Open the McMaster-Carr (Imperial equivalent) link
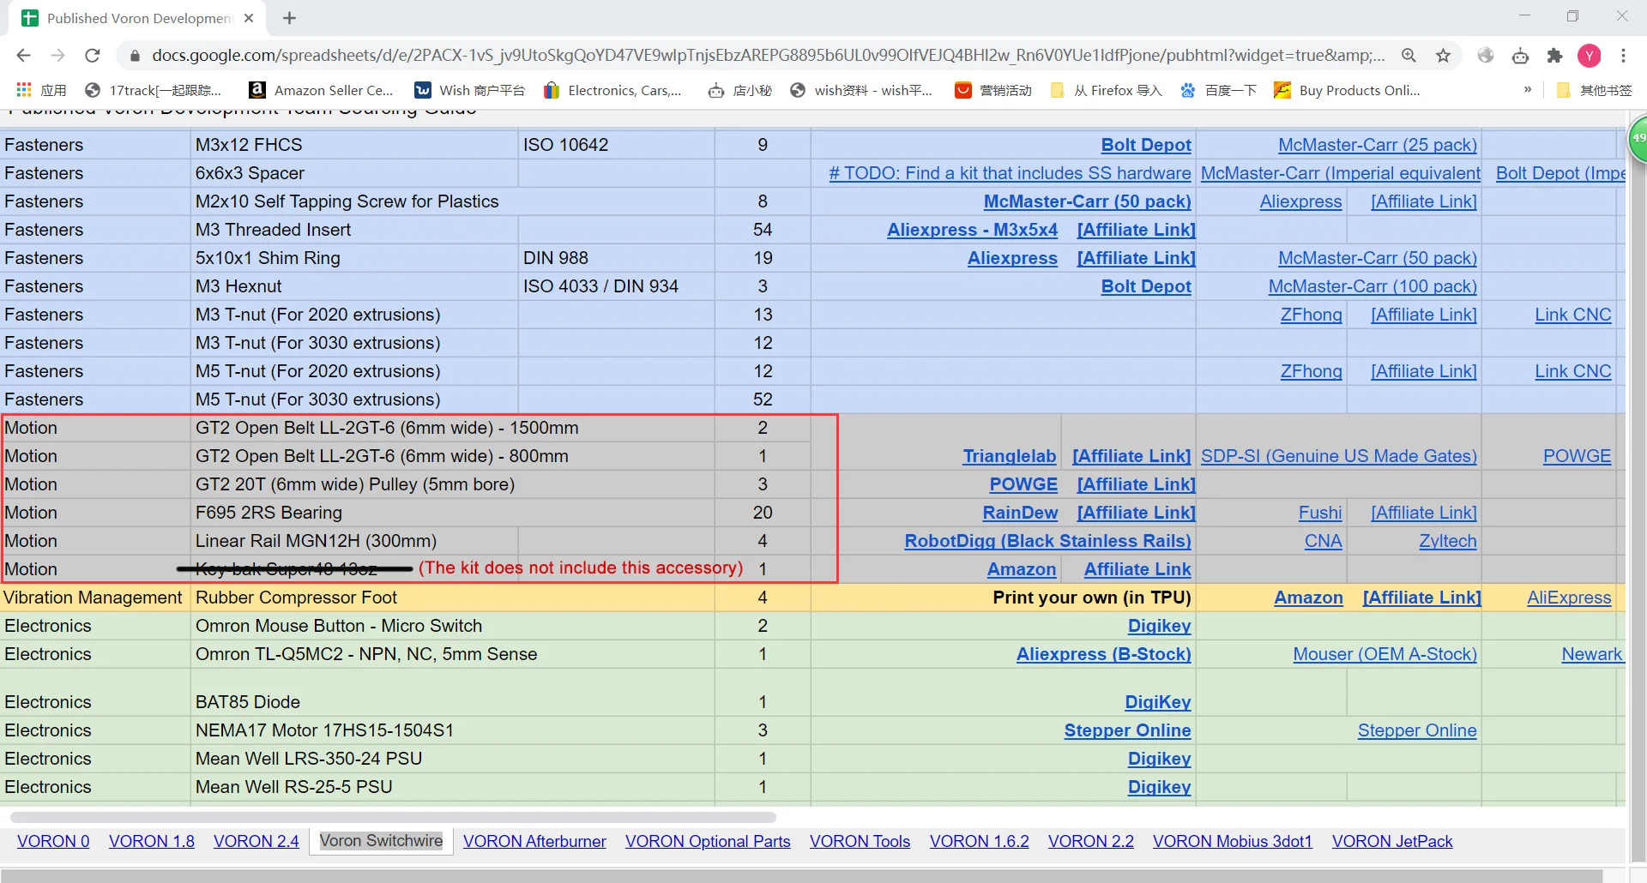Screen dimensions: 1647x883 [x=1341, y=173]
